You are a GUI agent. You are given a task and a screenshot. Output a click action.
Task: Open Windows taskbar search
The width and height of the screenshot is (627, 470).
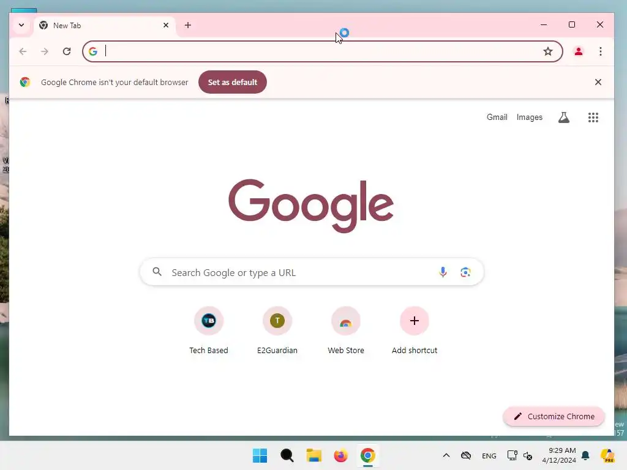tap(287, 455)
